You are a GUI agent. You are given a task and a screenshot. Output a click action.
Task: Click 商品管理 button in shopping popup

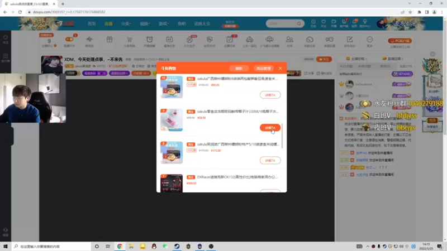[264, 68]
